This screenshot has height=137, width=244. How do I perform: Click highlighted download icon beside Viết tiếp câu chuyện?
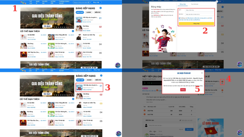coord(222,82)
